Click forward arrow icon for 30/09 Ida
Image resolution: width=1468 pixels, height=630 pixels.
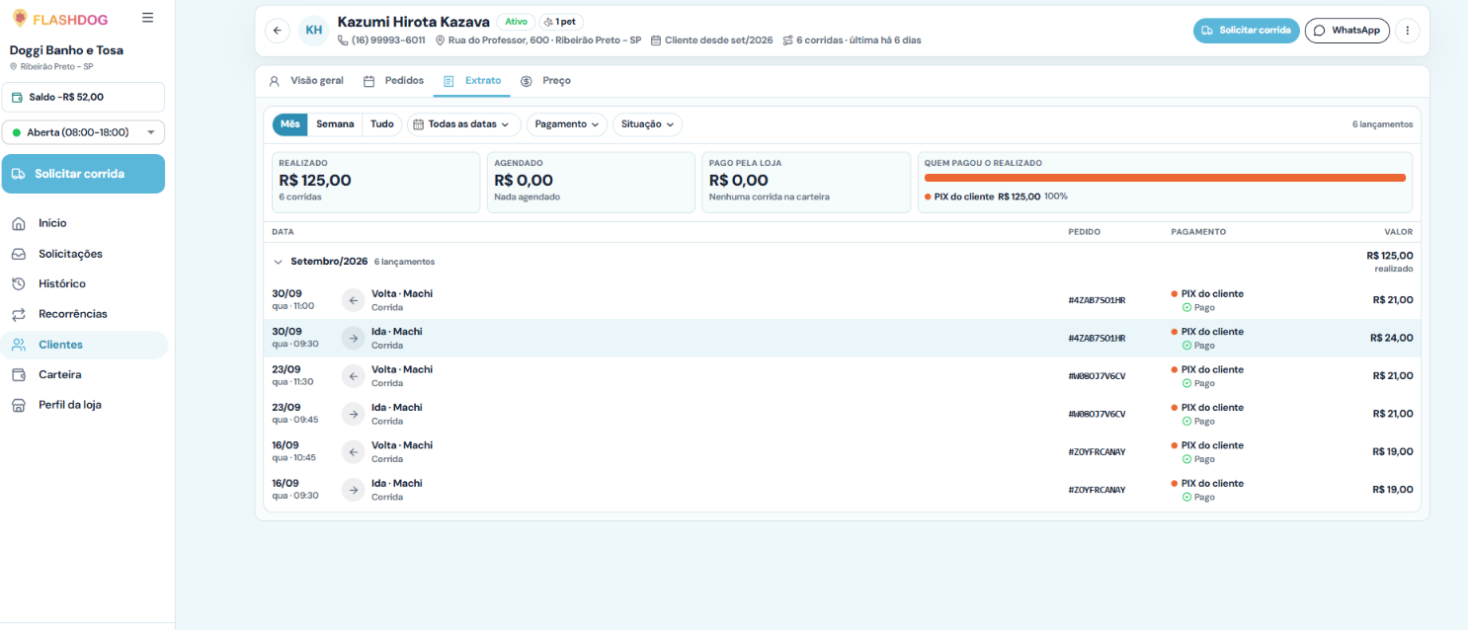(354, 338)
